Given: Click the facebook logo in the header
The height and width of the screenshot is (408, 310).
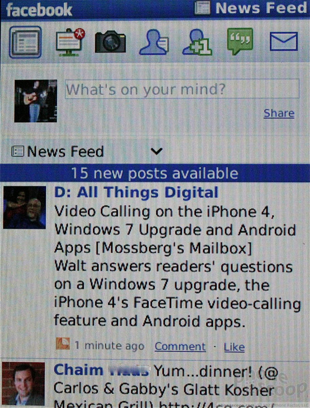Looking at the screenshot, I should pos(39,10).
